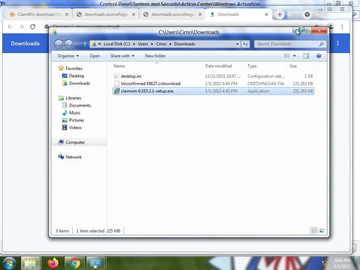
Task: Click the Forward arrow in Explorer
Action: click(69, 44)
